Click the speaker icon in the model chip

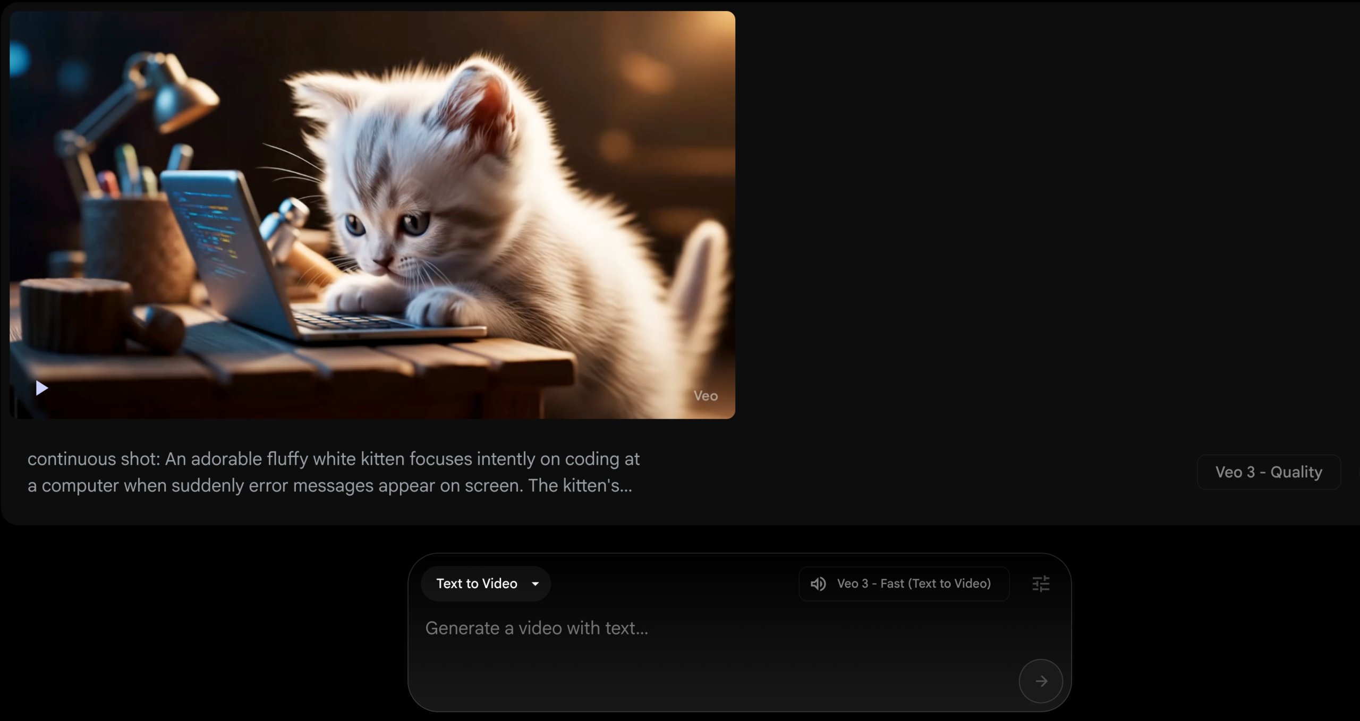(818, 584)
